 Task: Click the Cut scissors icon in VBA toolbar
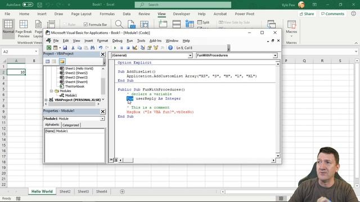coord(73,48)
